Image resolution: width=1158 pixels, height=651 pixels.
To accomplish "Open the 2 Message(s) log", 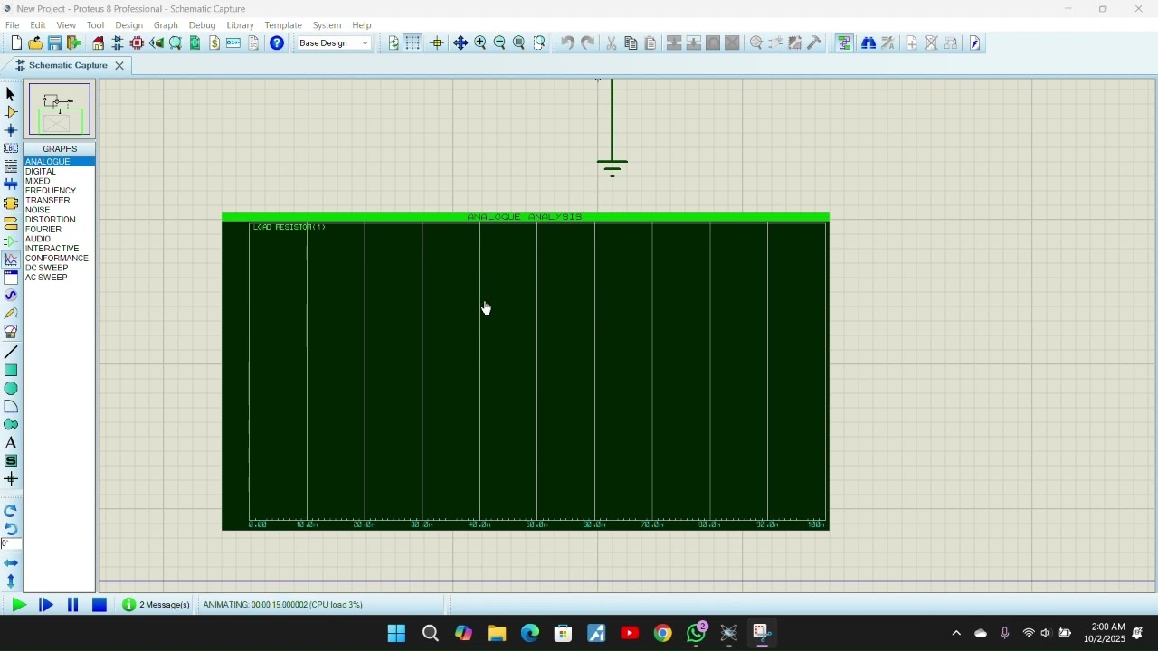I will coord(157,605).
